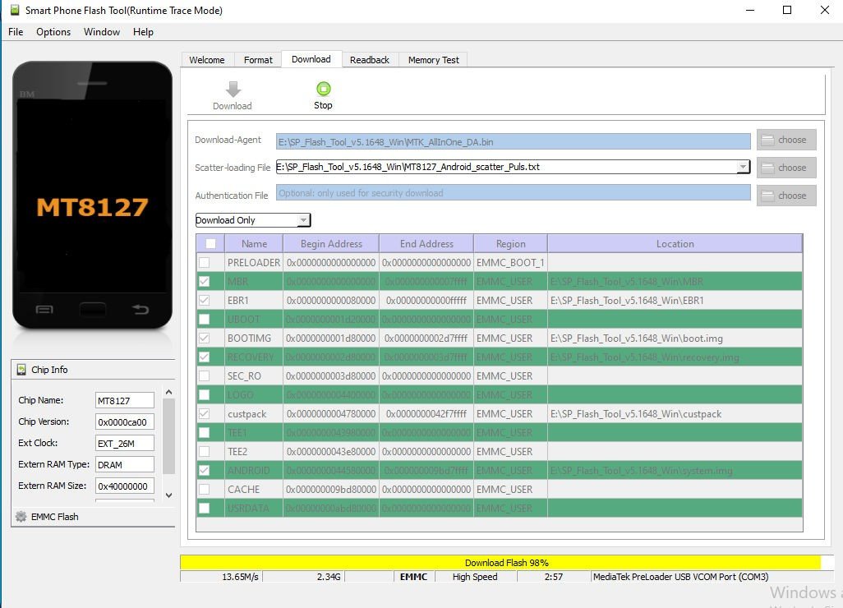Click choose button for Authentication File
Screen dimensions: 843x608
786,196
